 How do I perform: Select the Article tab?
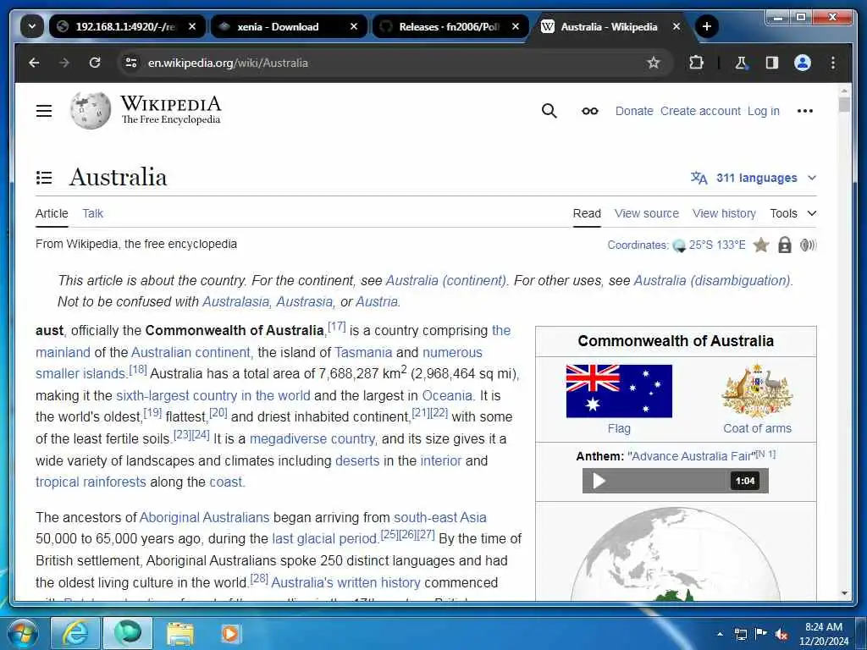tap(52, 213)
